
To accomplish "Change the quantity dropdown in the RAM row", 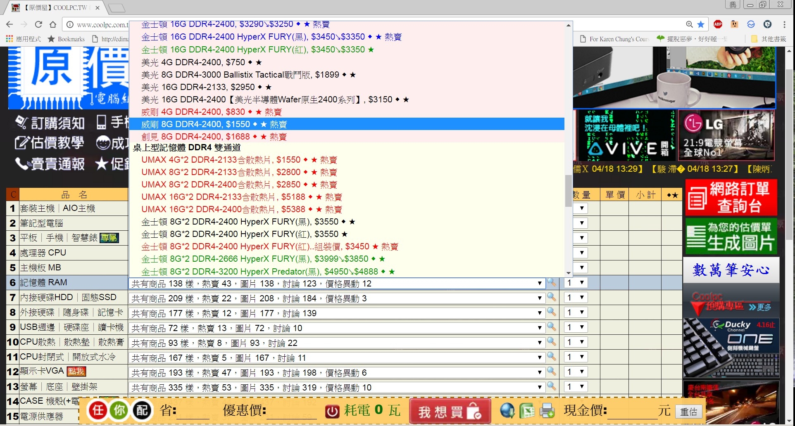I will click(x=576, y=283).
